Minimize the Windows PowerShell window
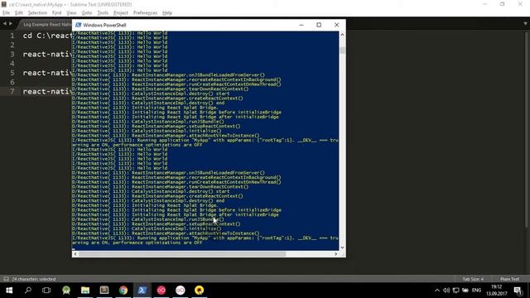The width and height of the screenshot is (530, 298). (x=301, y=25)
